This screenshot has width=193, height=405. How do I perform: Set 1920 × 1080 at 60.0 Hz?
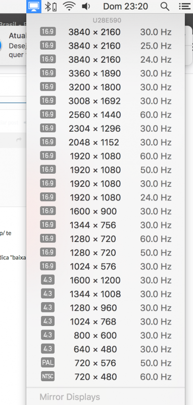pyautogui.click(x=106, y=156)
